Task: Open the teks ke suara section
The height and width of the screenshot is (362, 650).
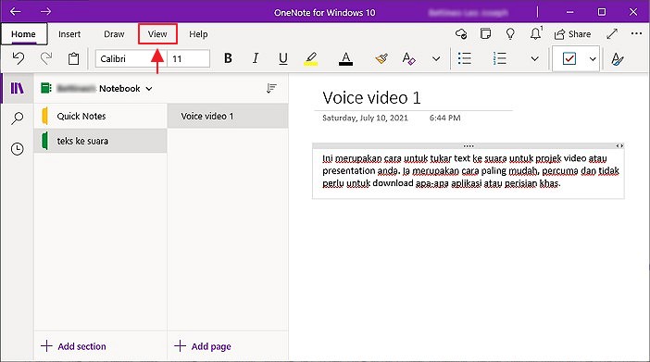Action: pos(100,141)
